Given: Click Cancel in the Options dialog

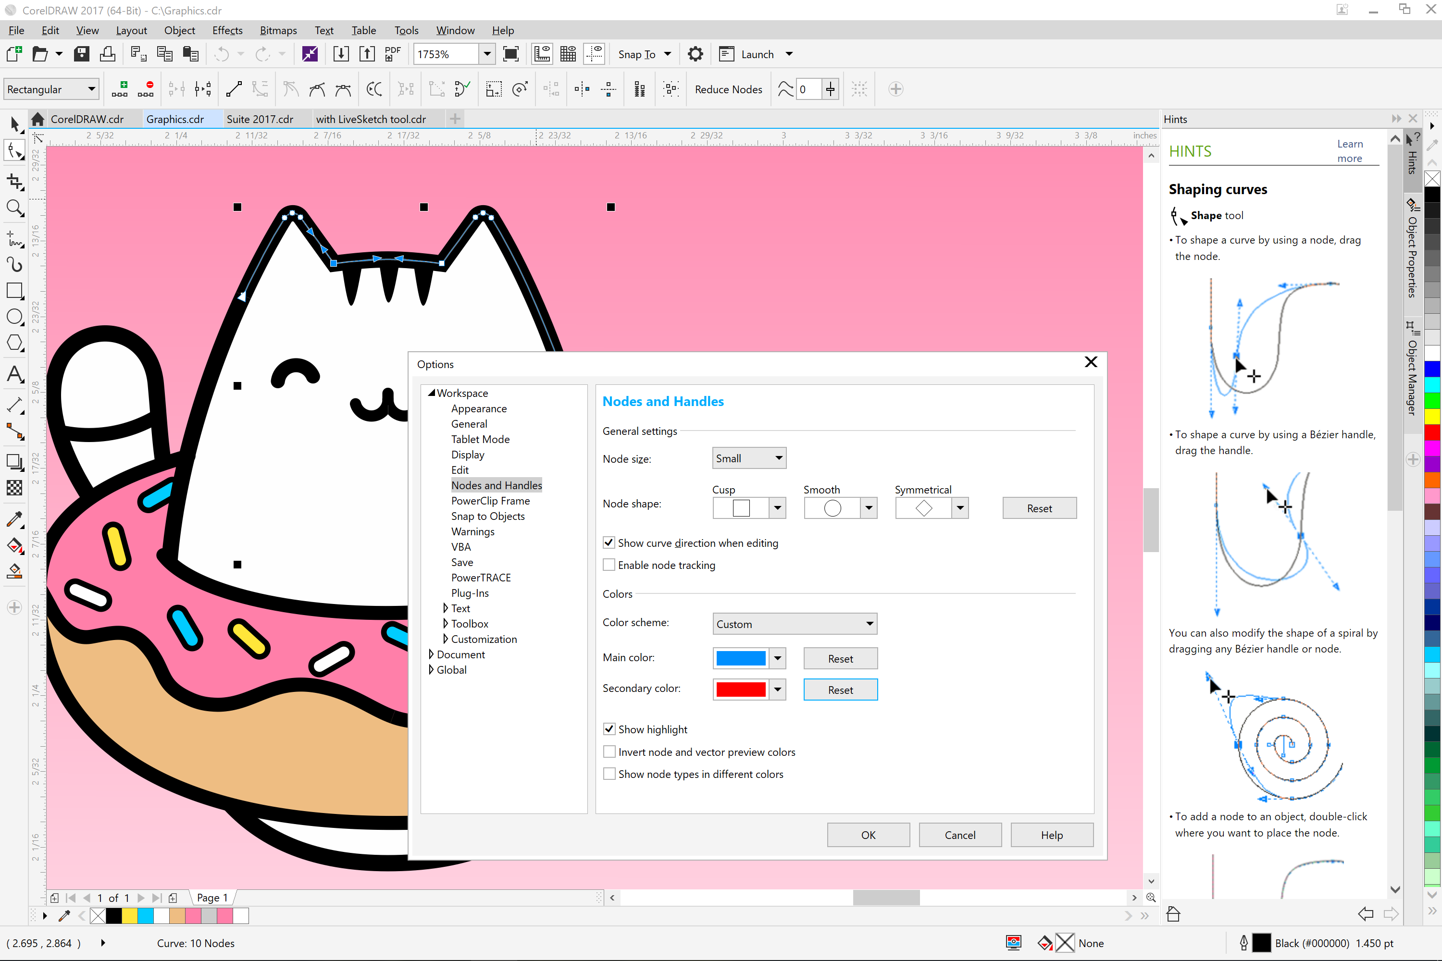Looking at the screenshot, I should pyautogui.click(x=960, y=835).
